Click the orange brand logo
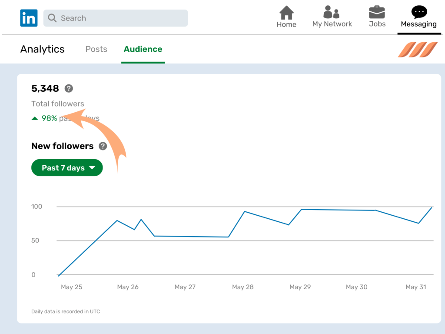This screenshot has width=445, height=334. [418, 50]
